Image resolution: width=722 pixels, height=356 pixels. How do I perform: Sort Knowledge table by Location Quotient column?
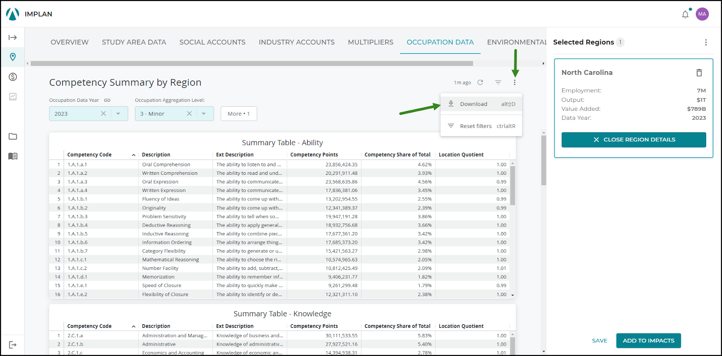point(461,326)
